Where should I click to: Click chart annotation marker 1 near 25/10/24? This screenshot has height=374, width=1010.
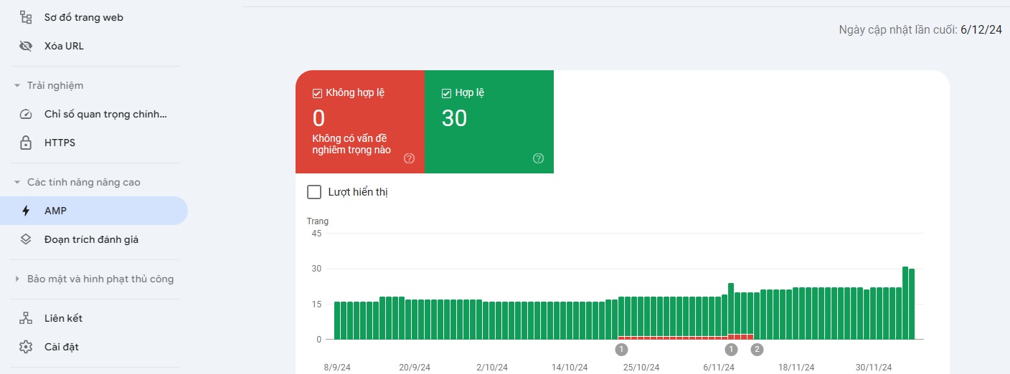click(x=621, y=350)
